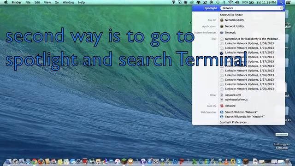Open the Apple menu
Image resolution: width=295 pixels, height=166 pixels.
click(x=6, y=2)
